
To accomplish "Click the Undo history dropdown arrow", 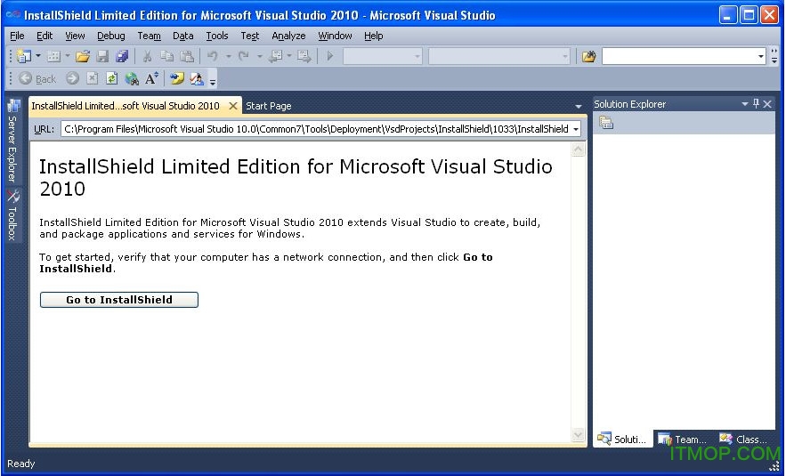I will 229,56.
